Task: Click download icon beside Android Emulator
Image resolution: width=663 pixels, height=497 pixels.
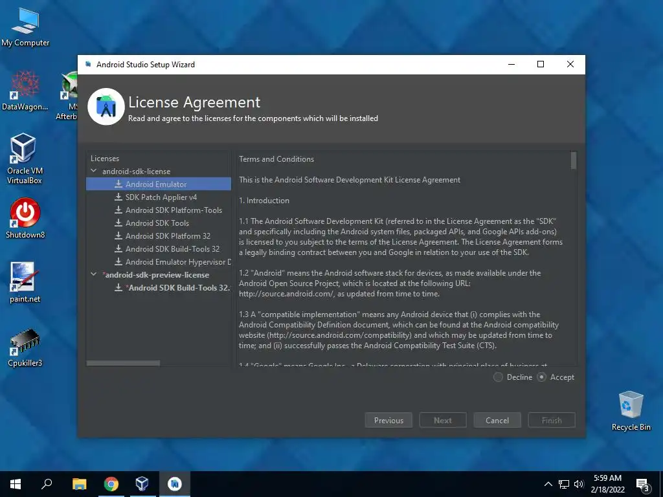Action: 118,184
